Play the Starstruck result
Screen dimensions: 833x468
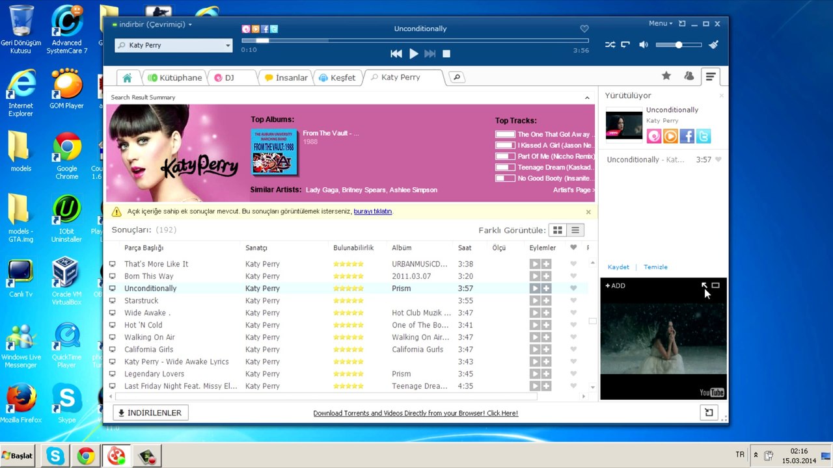coord(534,301)
